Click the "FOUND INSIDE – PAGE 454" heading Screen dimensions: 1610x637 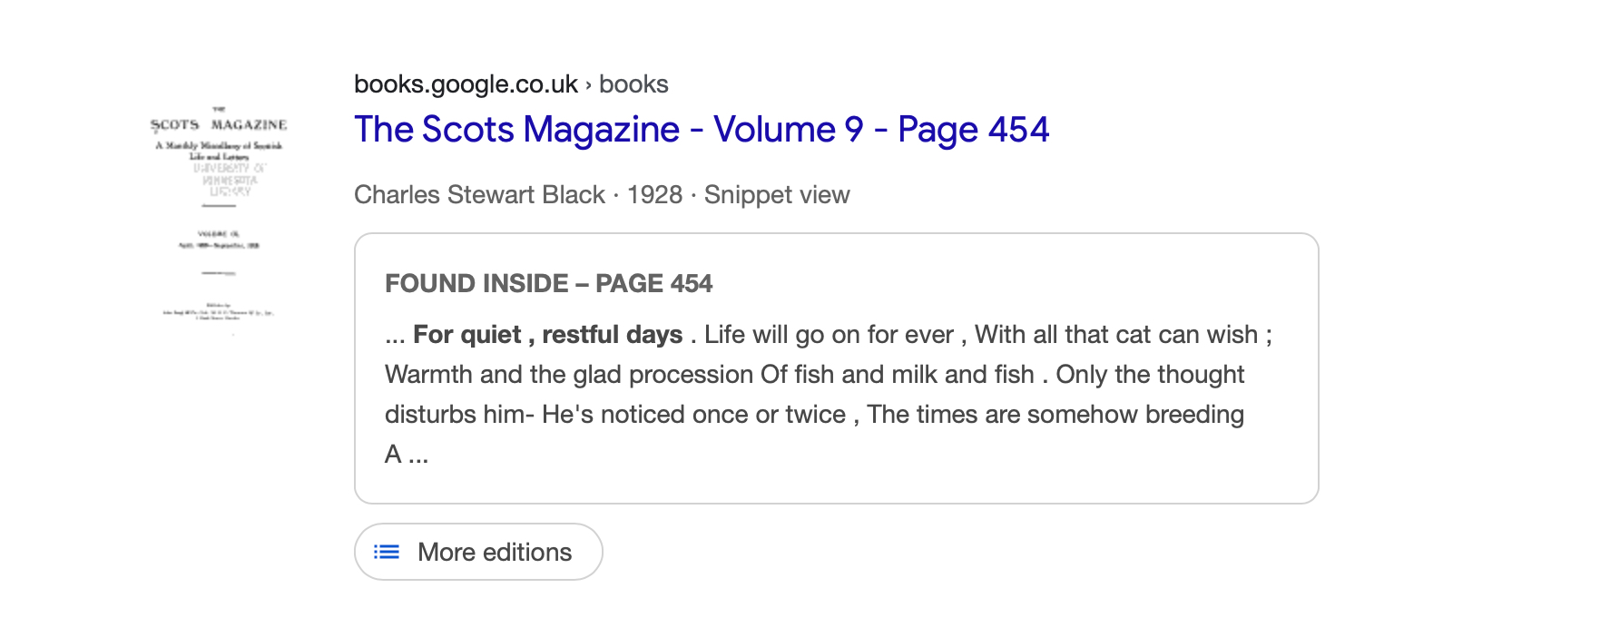[548, 284]
